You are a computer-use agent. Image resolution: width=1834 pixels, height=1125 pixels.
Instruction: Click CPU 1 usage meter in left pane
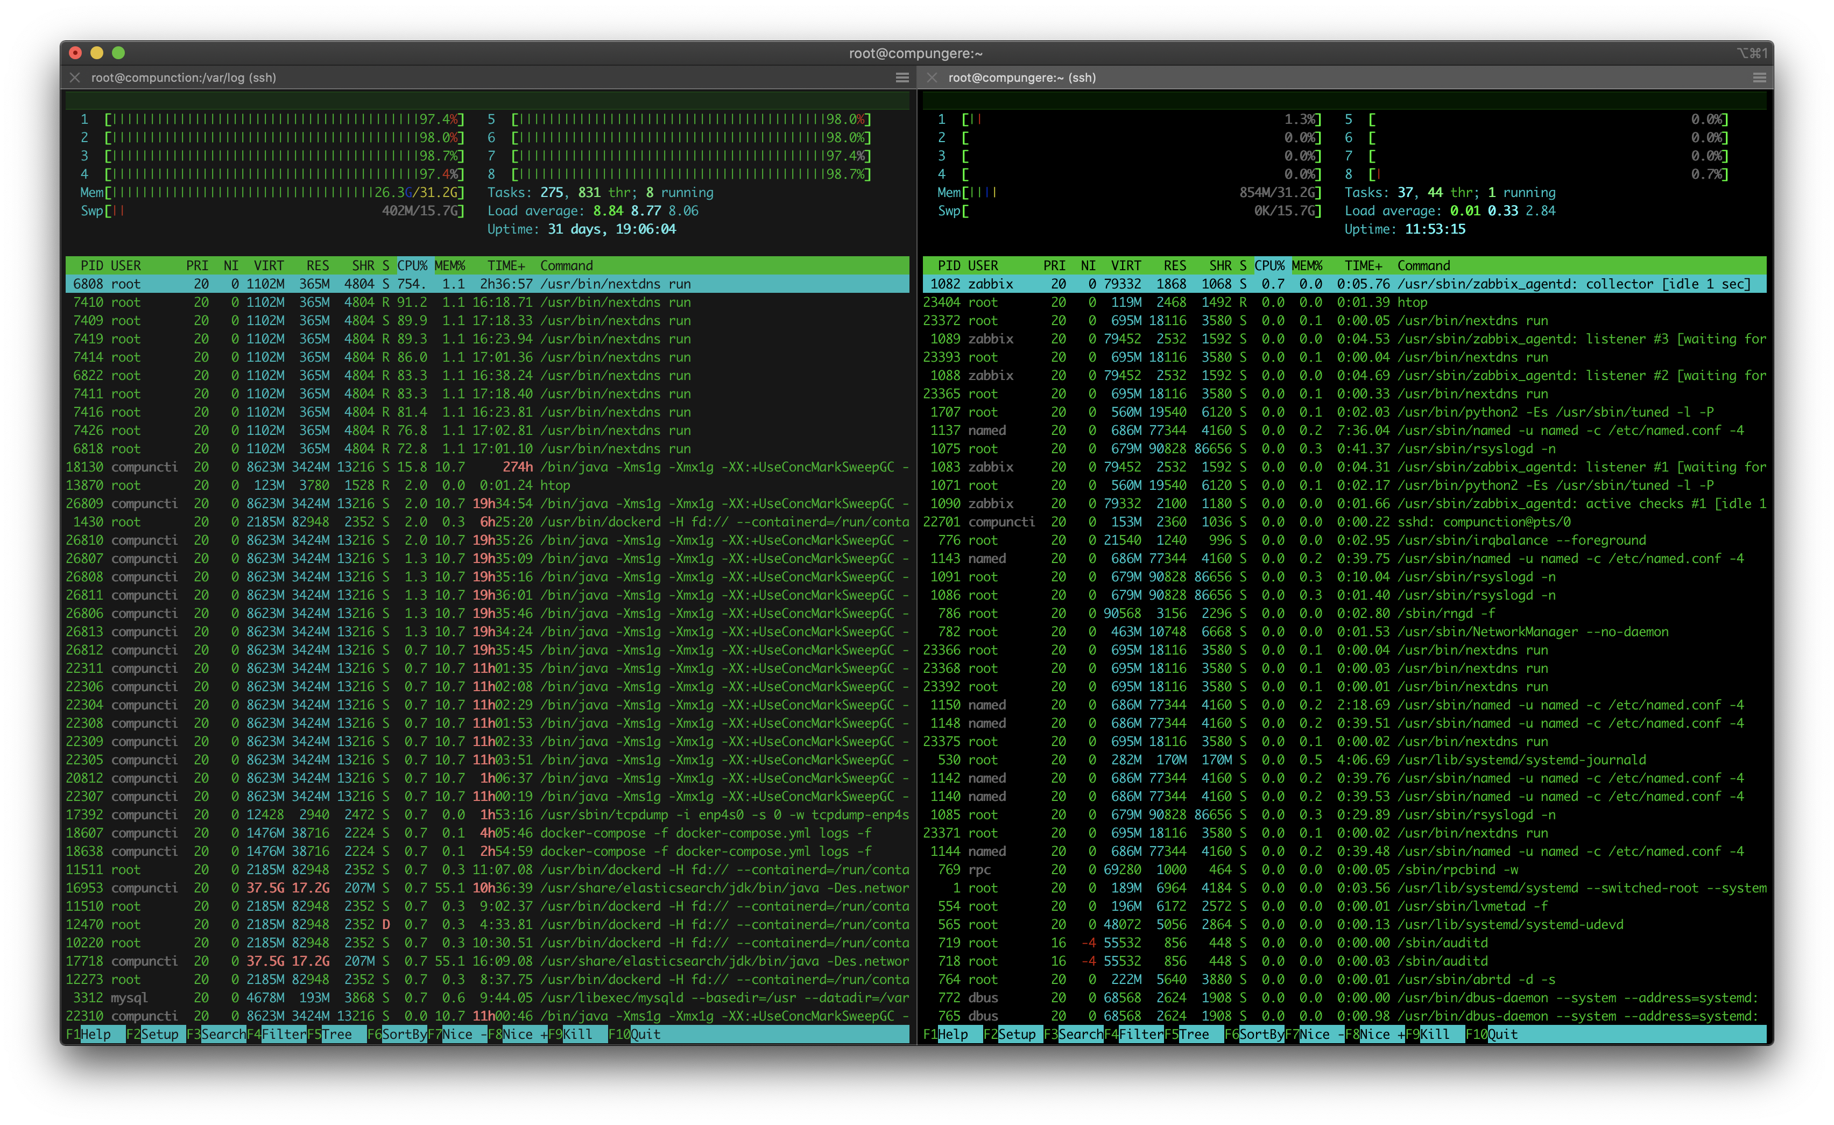coord(272,120)
